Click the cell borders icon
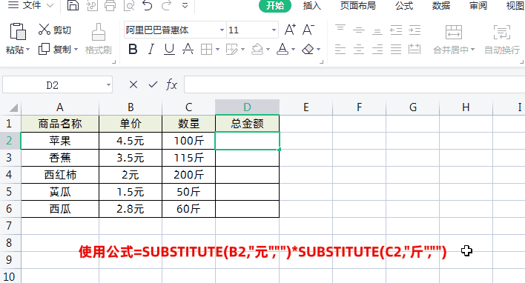The height and width of the screenshot is (283, 525). pos(206,50)
